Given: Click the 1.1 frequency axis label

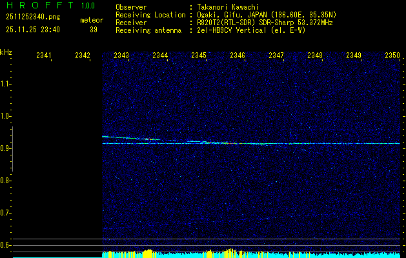Looking at the screenshot, I should click(6, 84).
